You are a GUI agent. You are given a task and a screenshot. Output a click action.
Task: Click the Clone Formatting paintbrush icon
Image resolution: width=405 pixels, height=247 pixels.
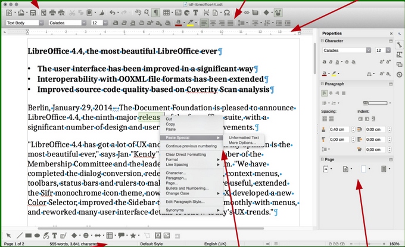[102, 13]
